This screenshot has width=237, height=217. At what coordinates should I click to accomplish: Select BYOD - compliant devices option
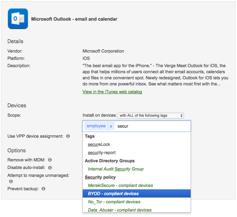click(x=113, y=194)
